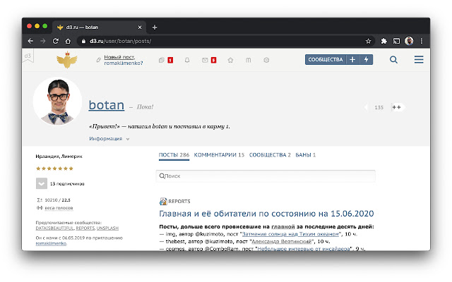Click the Сообщества button in header

tap(326, 60)
